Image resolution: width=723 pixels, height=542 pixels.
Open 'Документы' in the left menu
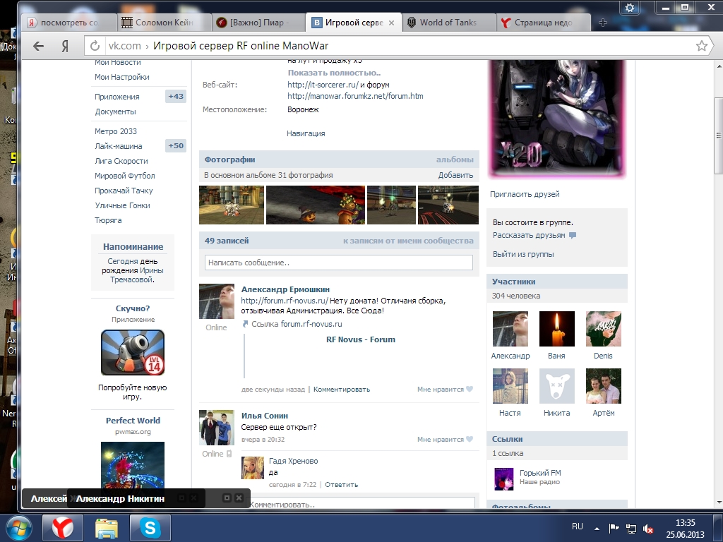(115, 112)
